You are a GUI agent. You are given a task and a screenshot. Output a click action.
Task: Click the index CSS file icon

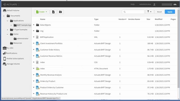37,62
